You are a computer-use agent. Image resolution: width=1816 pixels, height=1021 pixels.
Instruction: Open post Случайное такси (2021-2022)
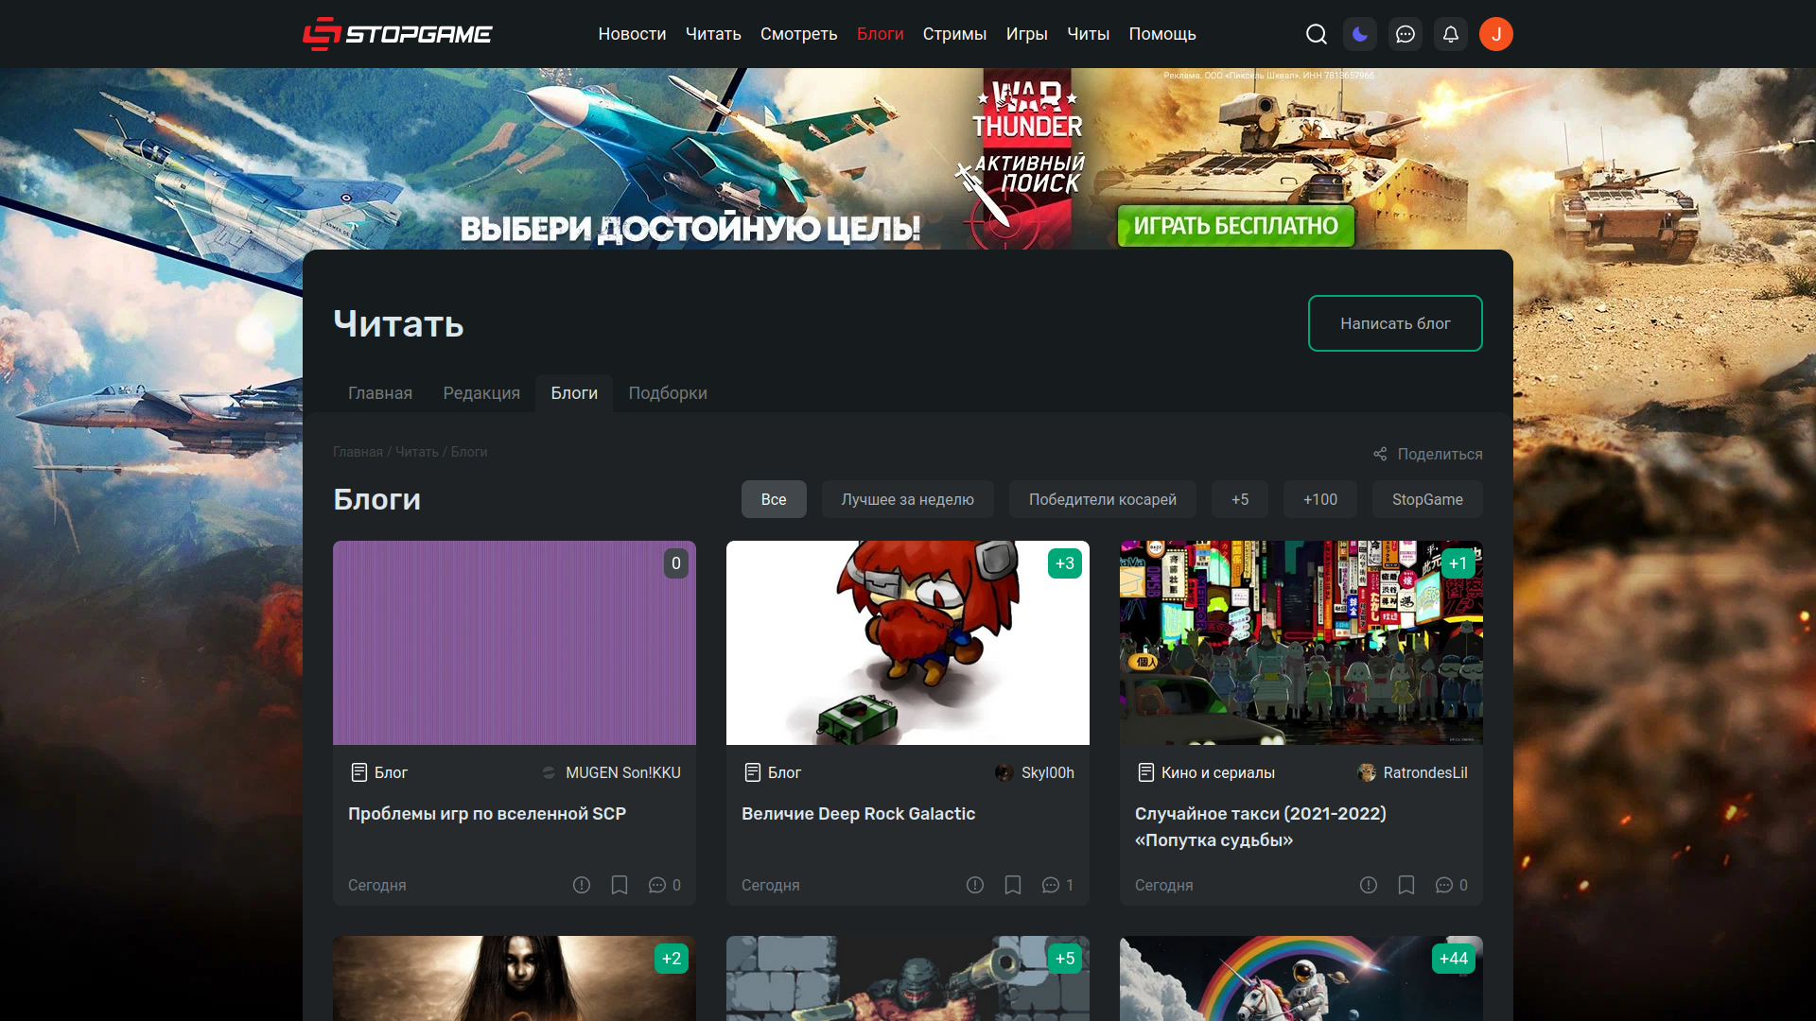1261,827
